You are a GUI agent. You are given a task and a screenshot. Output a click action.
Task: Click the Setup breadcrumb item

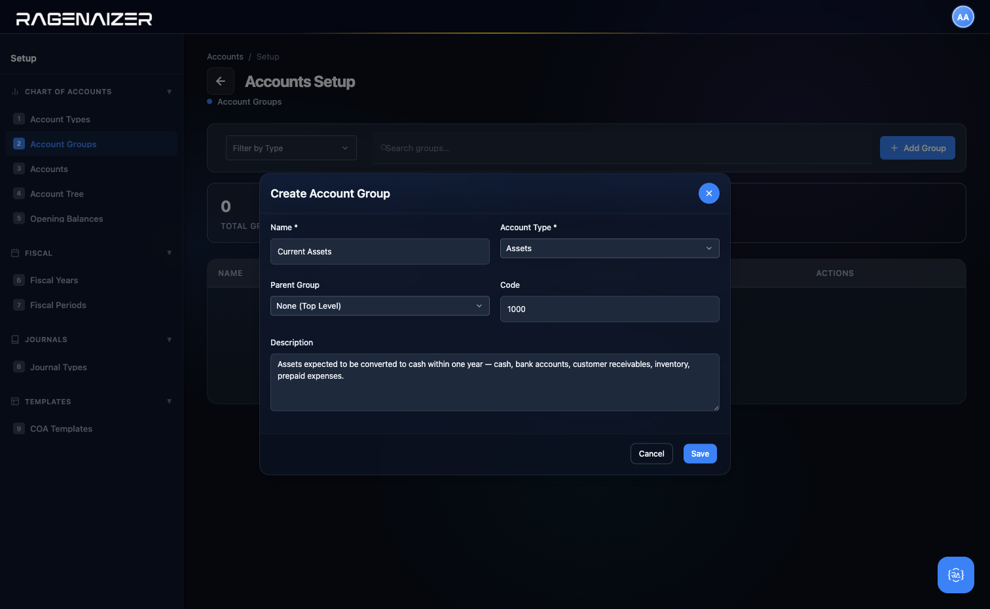268,57
